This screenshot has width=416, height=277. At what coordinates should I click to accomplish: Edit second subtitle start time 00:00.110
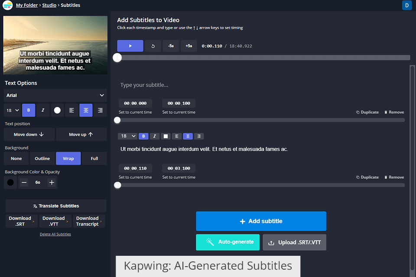135,168
